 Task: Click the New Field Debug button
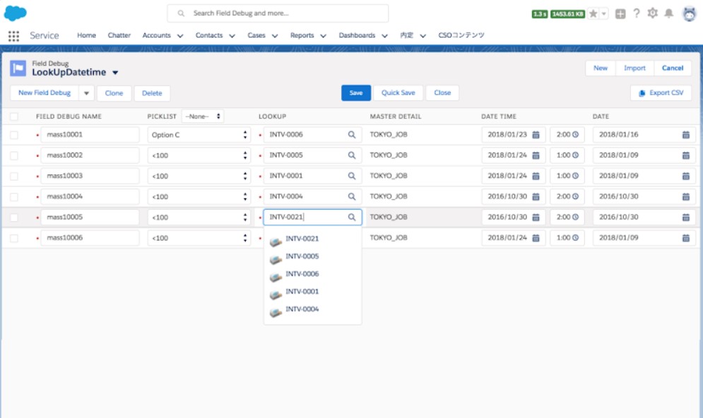(x=45, y=92)
